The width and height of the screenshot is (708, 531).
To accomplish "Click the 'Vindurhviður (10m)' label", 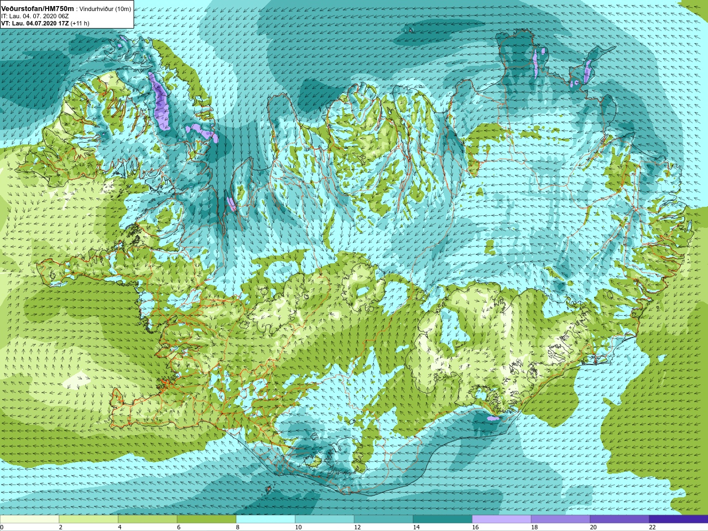I will [x=106, y=9].
